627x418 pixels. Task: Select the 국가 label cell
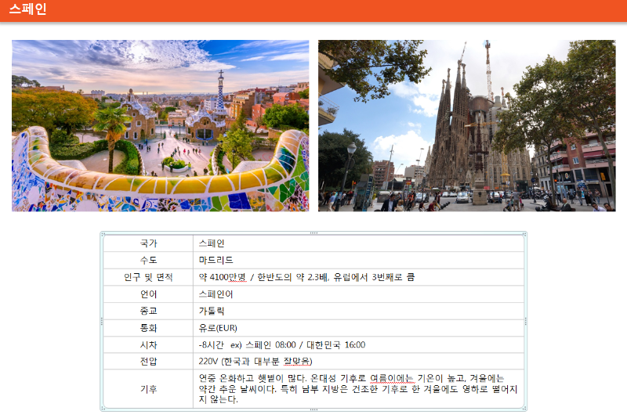click(x=148, y=243)
